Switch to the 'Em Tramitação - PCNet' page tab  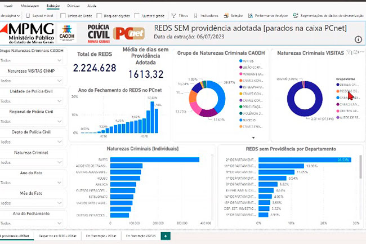point(101,236)
